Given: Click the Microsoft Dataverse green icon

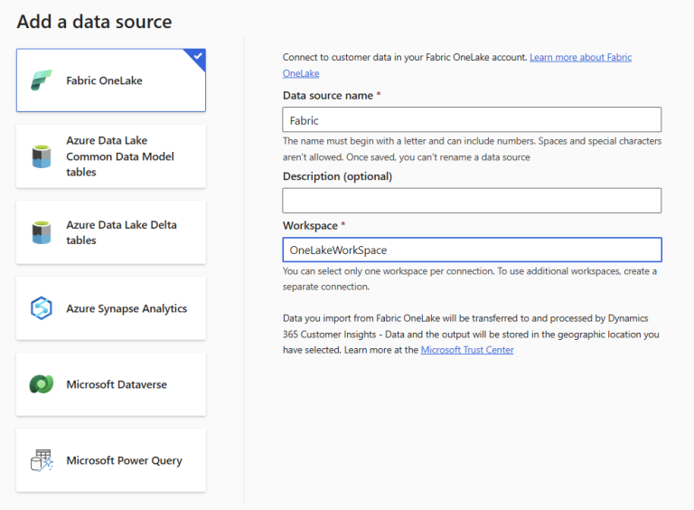Looking at the screenshot, I should [x=42, y=384].
